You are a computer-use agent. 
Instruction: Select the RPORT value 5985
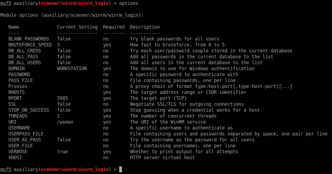(62, 98)
